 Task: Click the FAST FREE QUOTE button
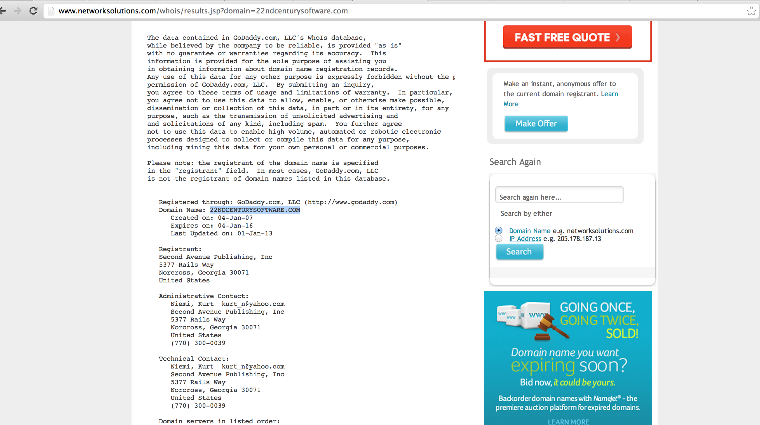coord(567,37)
